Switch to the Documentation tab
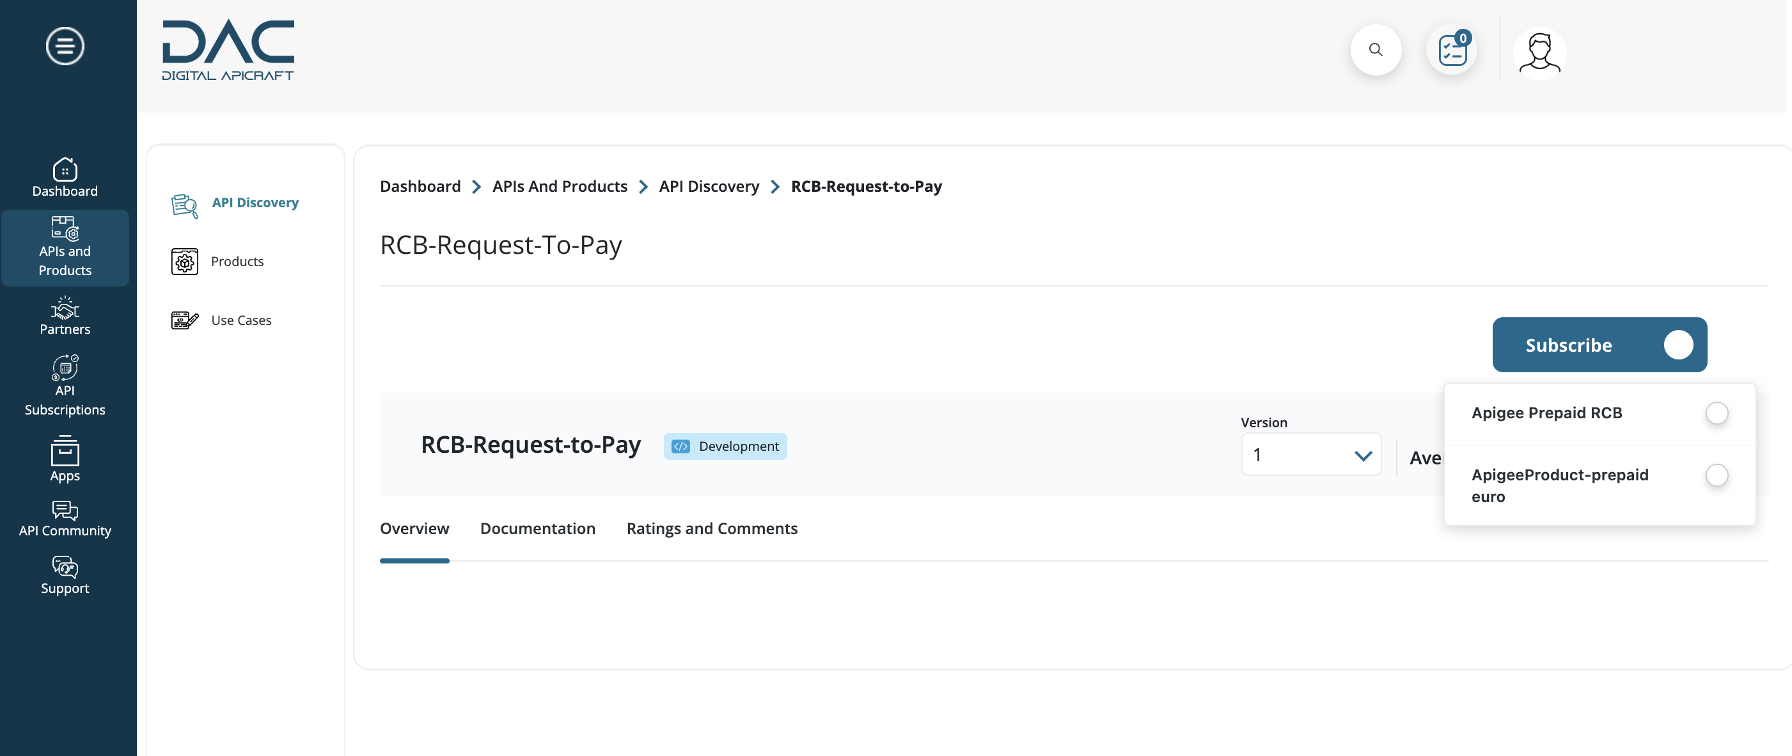The width and height of the screenshot is (1792, 756). (538, 528)
